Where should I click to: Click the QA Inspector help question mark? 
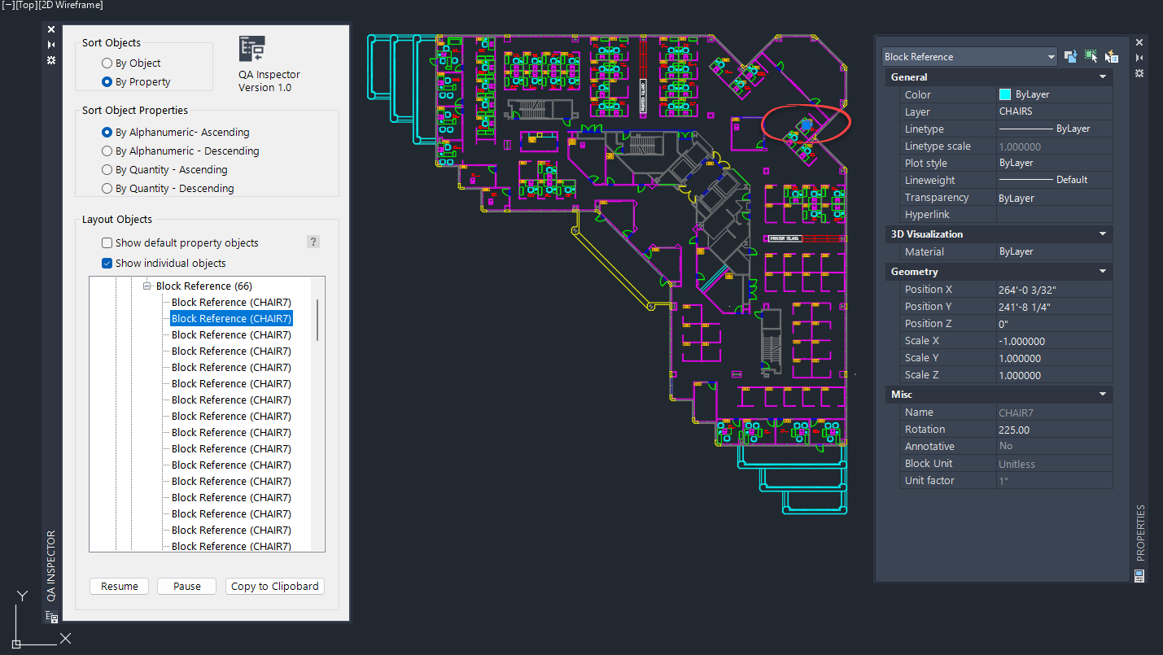313,242
